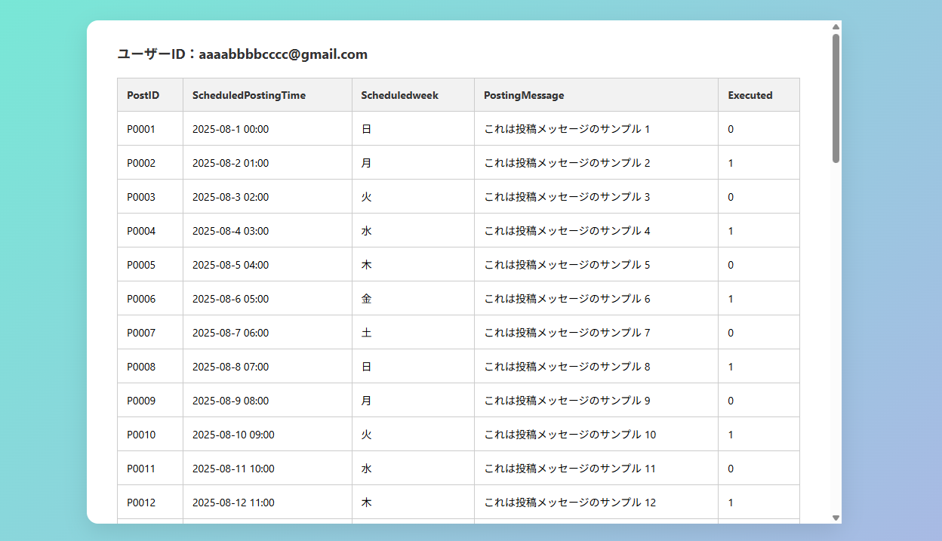
Task: Click message cell ending in サンプル 7
Action: tap(596, 333)
